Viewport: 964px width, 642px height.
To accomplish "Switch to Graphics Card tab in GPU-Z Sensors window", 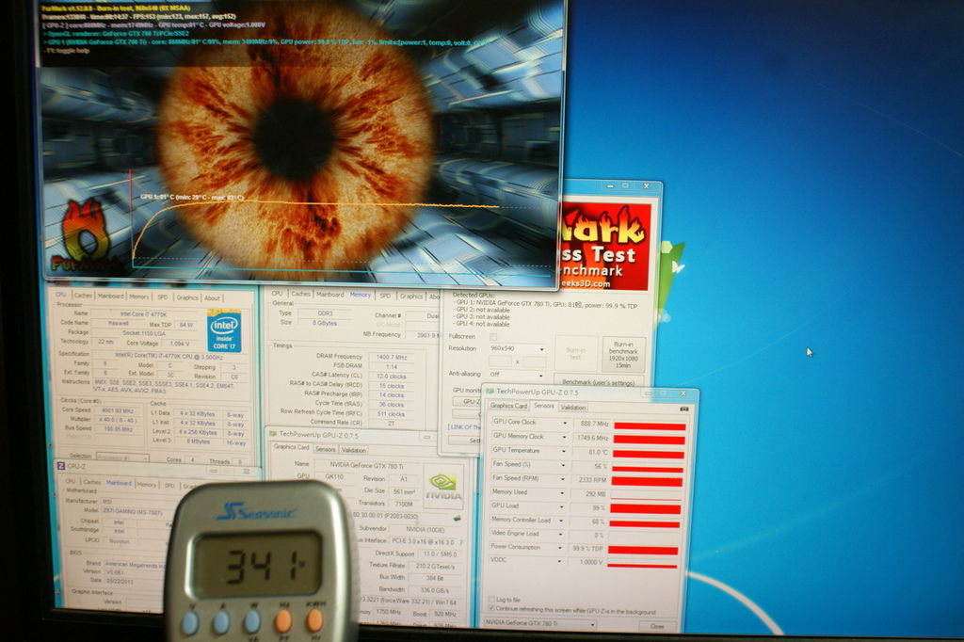I will [508, 406].
